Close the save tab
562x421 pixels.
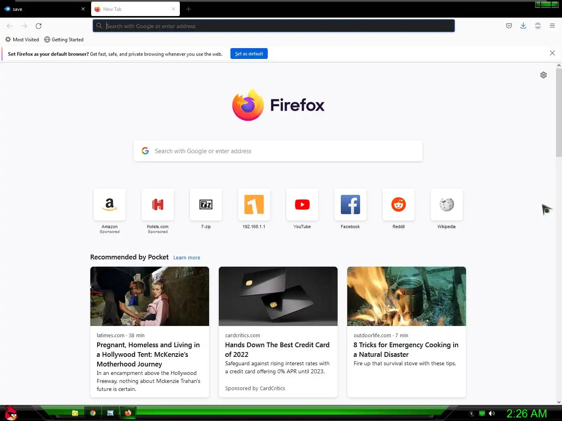click(x=83, y=9)
